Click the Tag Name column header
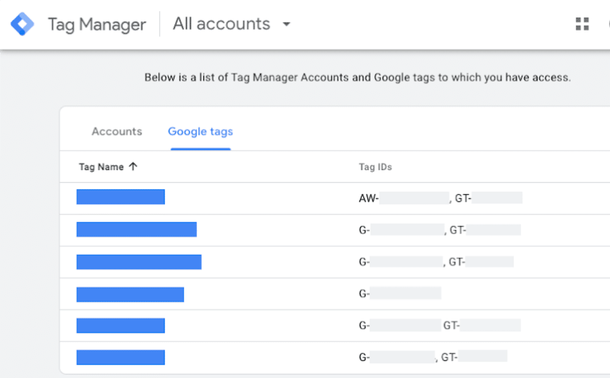The image size is (610, 378). (102, 166)
